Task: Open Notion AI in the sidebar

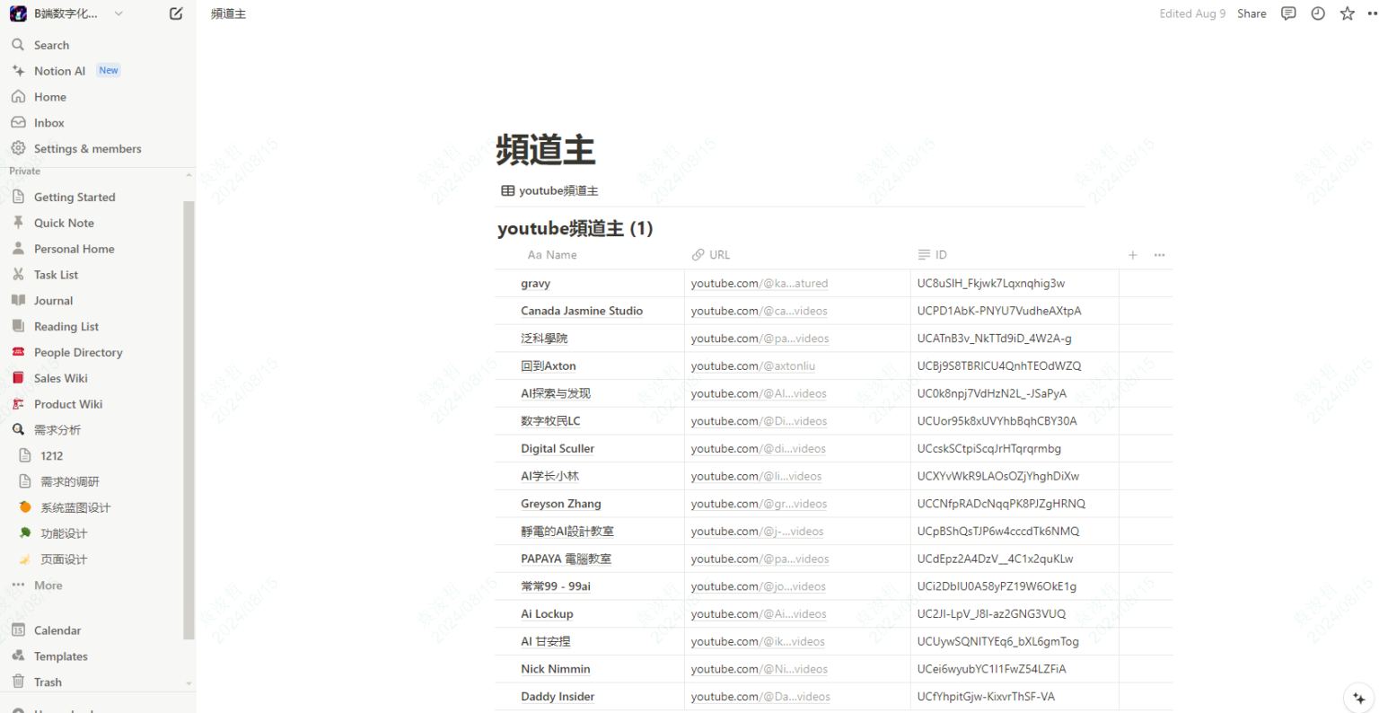Action: click(x=60, y=70)
